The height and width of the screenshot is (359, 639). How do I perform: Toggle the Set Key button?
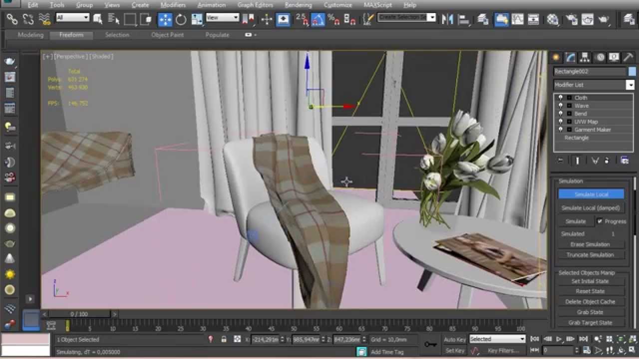click(455, 351)
